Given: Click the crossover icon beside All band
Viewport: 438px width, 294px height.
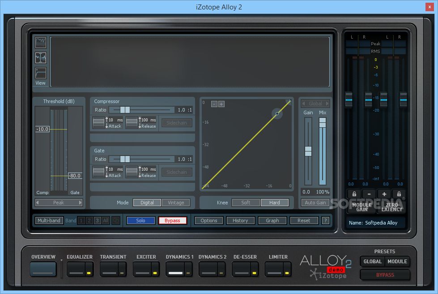Looking at the screenshot, I should click(115, 220).
